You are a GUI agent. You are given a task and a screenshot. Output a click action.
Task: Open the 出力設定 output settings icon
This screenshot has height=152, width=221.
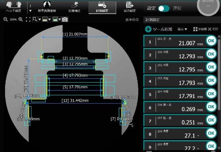click(130, 7)
